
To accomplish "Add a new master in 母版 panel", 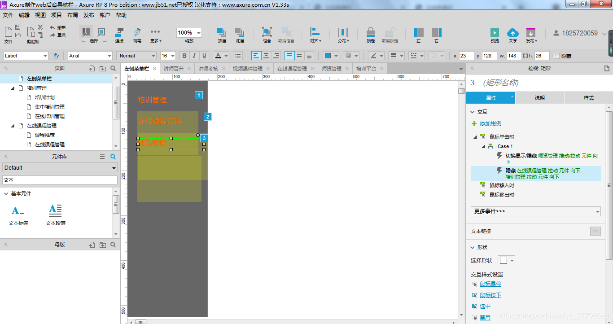I will click(92, 245).
